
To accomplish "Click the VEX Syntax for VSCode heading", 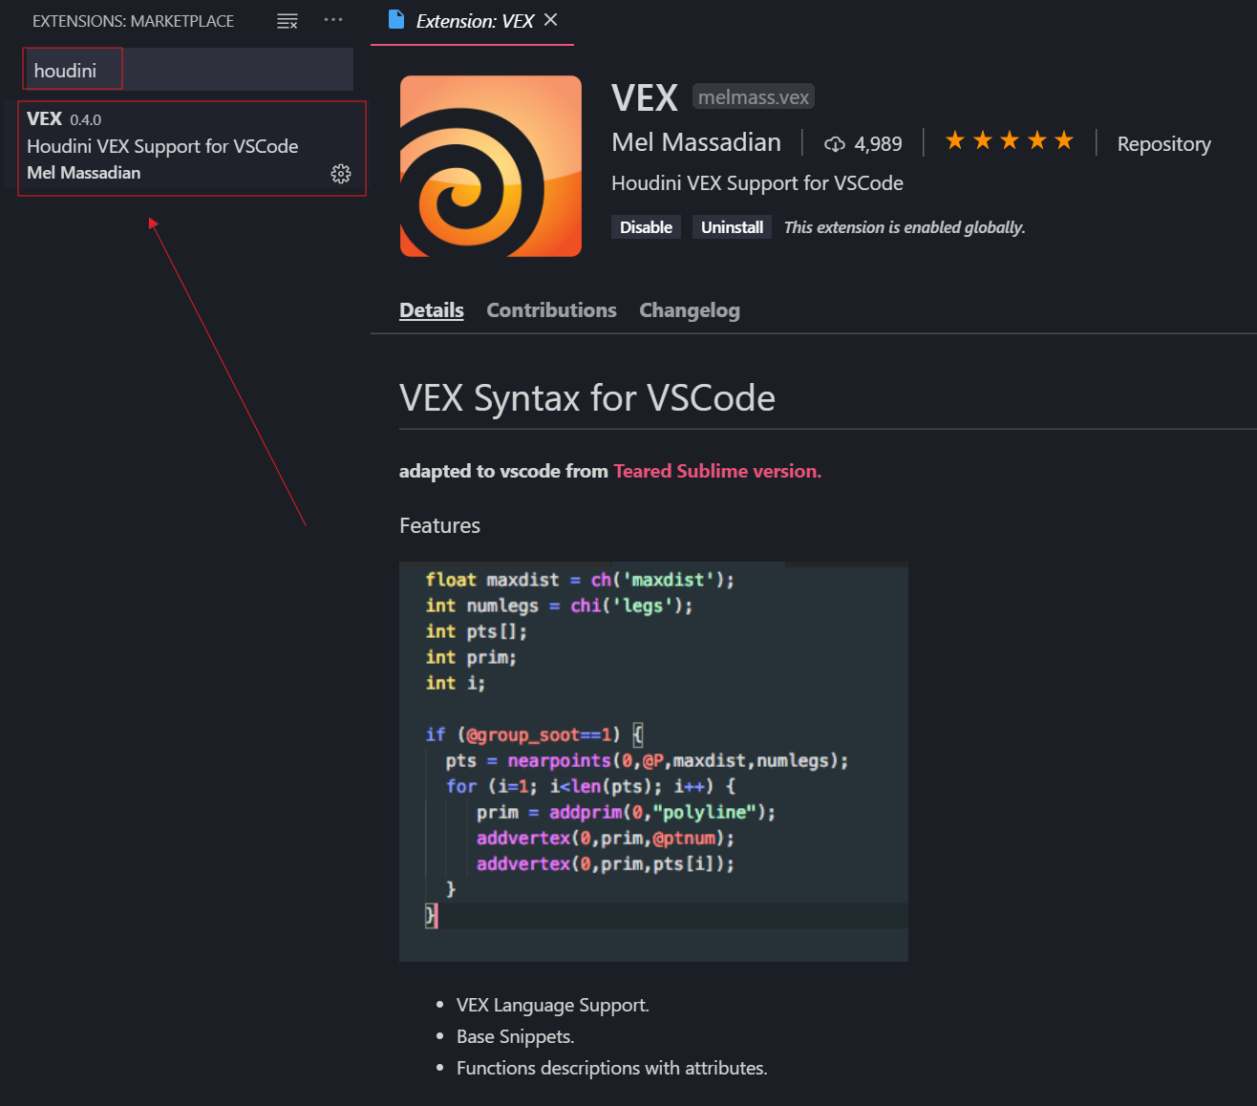I will pyautogui.click(x=587, y=398).
